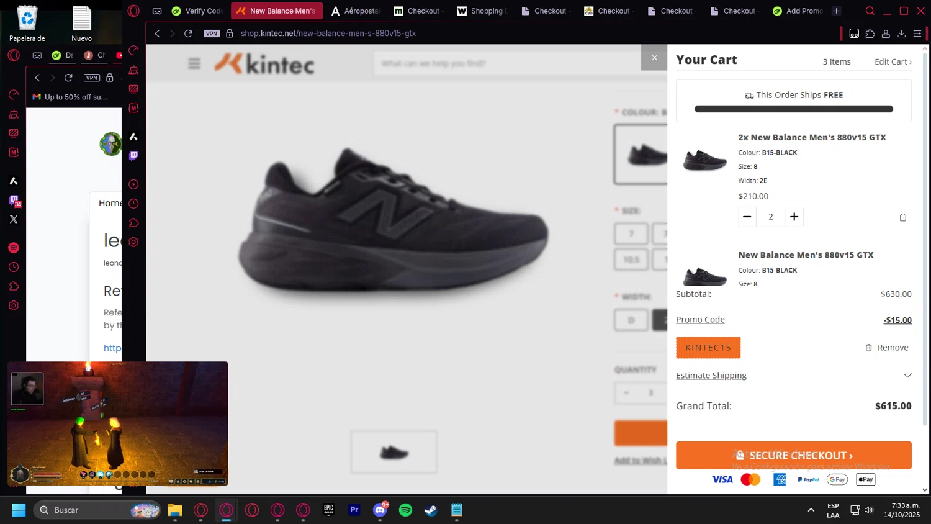Click the padlock site info icon beside shop.kintec.net
The image size is (931, 524).
tap(230, 34)
